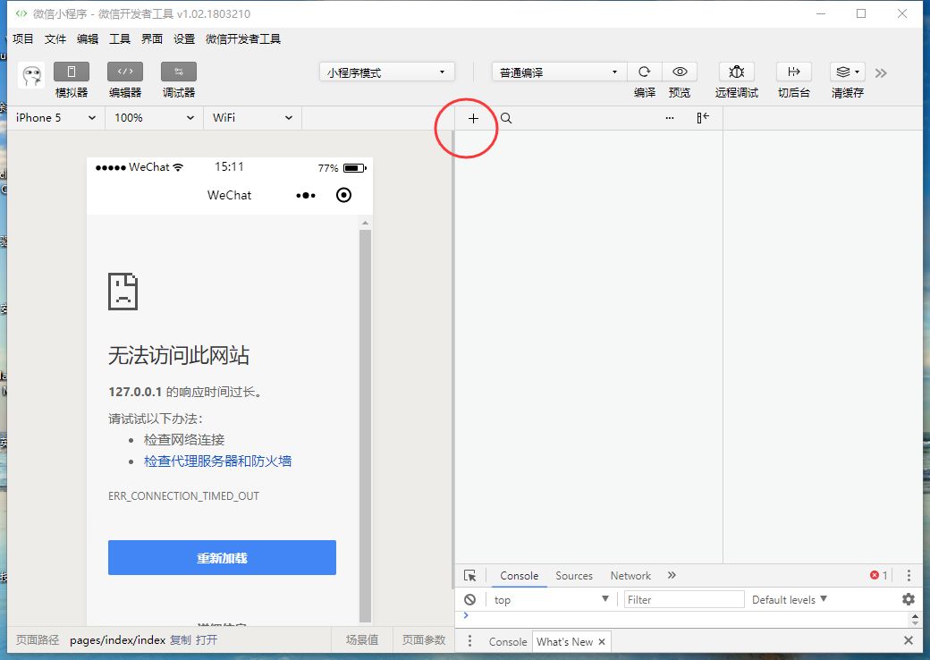Viewport: 930px width, 660px height.
Task: Click the user avatar in toolbar
Action: 30,75
